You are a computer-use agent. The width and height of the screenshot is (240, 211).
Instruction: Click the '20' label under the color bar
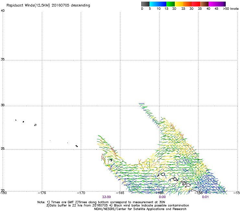(x=174, y=9)
